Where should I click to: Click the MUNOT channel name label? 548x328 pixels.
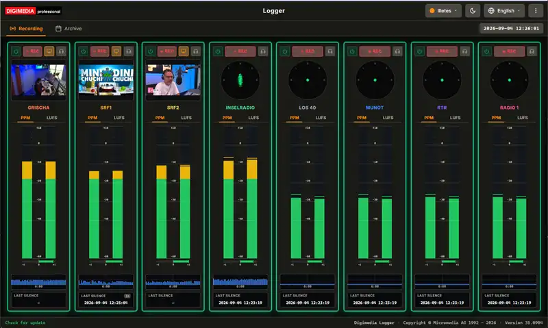coord(375,108)
